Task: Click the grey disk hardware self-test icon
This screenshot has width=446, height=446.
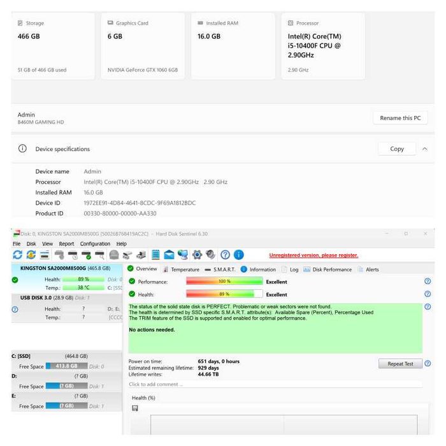Action: pos(59,255)
